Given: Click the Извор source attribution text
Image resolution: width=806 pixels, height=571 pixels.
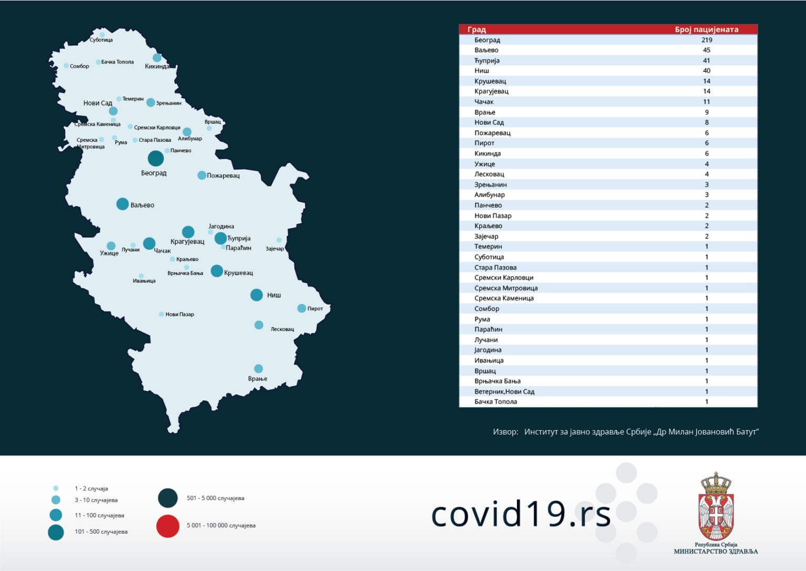Looking at the screenshot, I should click(x=625, y=432).
